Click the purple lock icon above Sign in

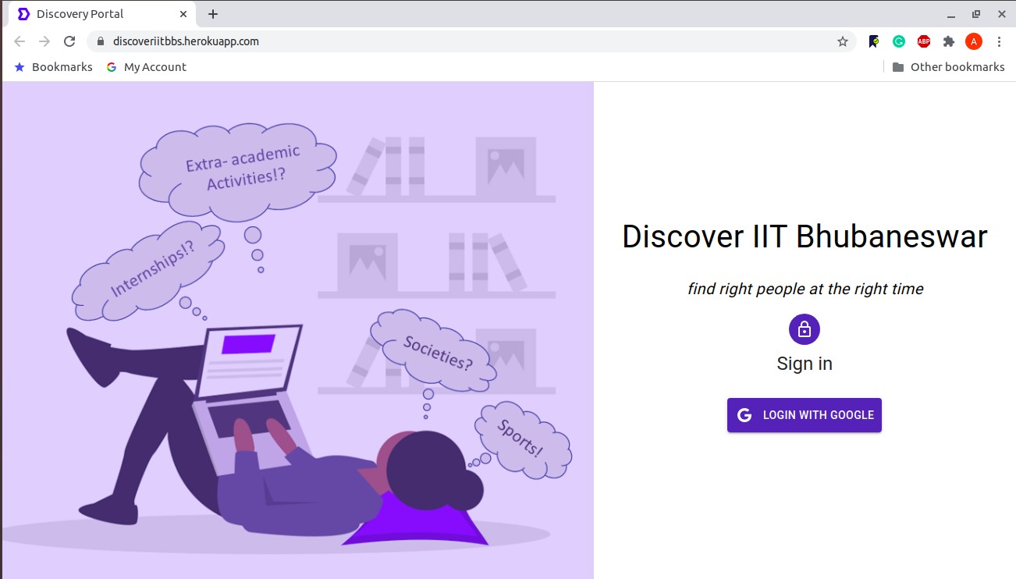pyautogui.click(x=805, y=329)
